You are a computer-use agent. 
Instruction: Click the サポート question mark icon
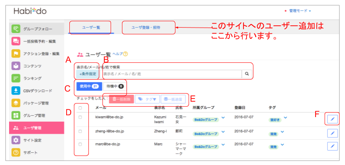[x=16, y=152]
